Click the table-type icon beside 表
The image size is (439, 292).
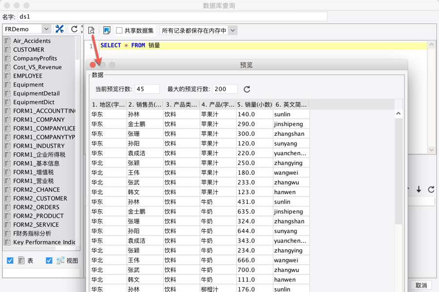click(21, 260)
